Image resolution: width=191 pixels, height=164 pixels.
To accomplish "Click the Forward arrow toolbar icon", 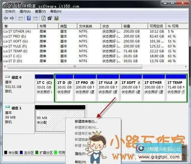I will pos(12,18).
